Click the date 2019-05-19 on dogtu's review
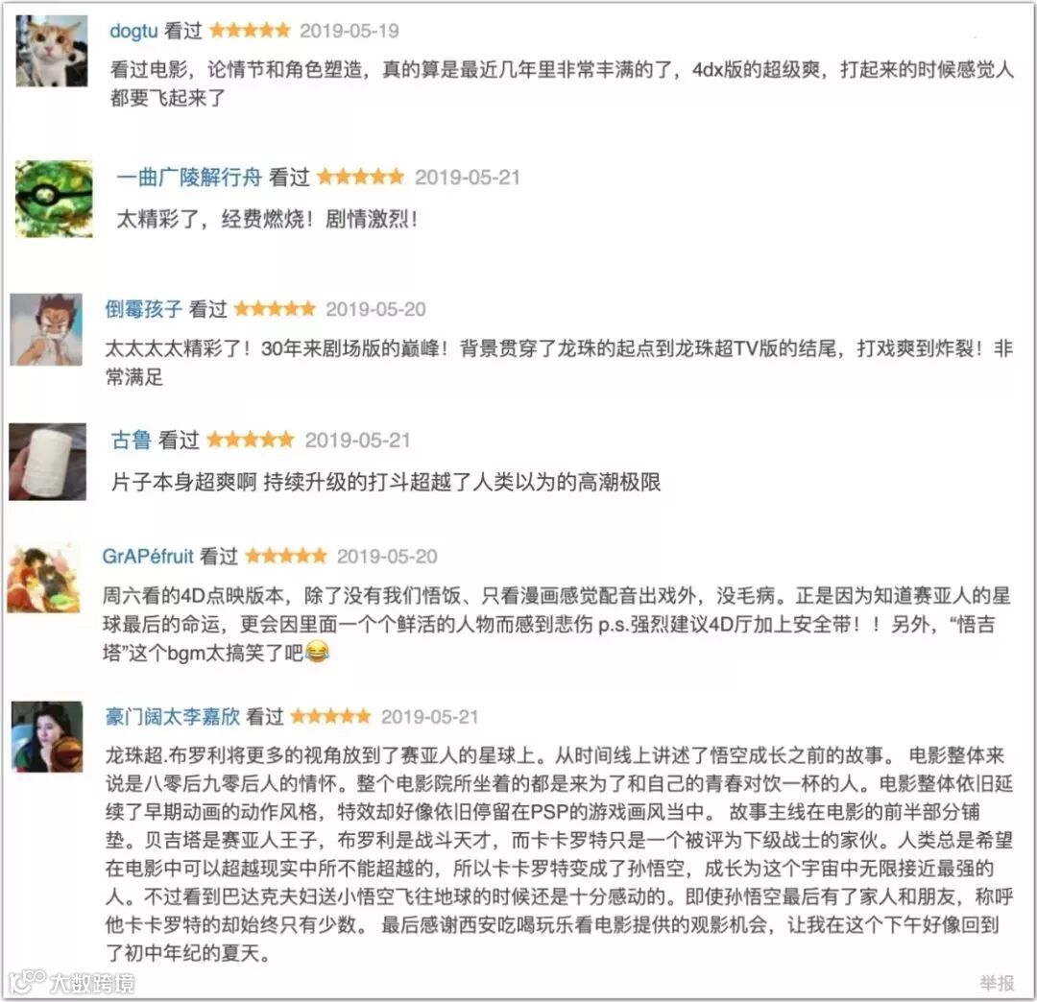1037x1002 pixels. [x=350, y=31]
